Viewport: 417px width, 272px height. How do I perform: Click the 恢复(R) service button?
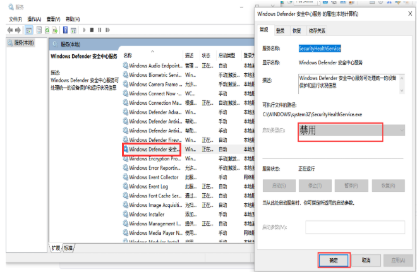[x=389, y=186]
